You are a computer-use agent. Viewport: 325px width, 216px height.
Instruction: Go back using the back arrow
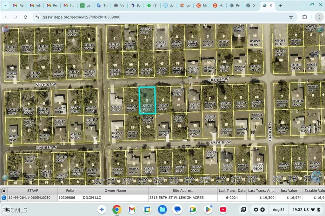click(x=6, y=17)
